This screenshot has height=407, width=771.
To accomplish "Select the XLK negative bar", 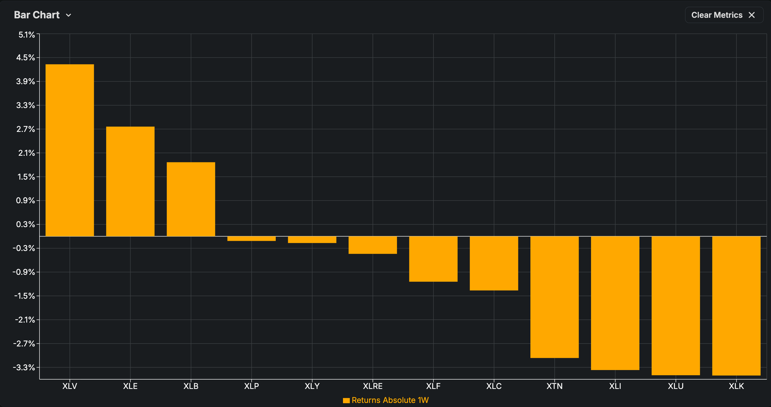I will coord(736,306).
